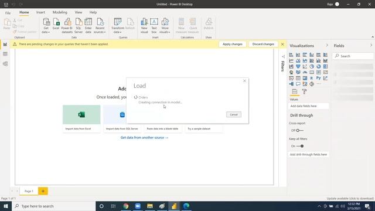Select the Python visual
This screenshot has height=211, width=375.
319,78
